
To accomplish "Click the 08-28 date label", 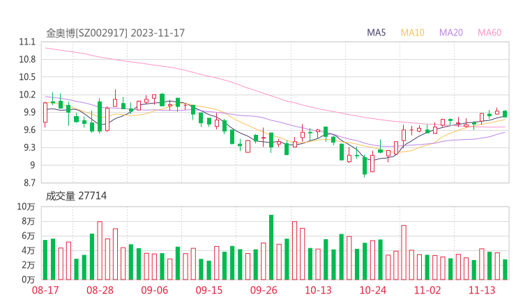I will click(100, 290).
